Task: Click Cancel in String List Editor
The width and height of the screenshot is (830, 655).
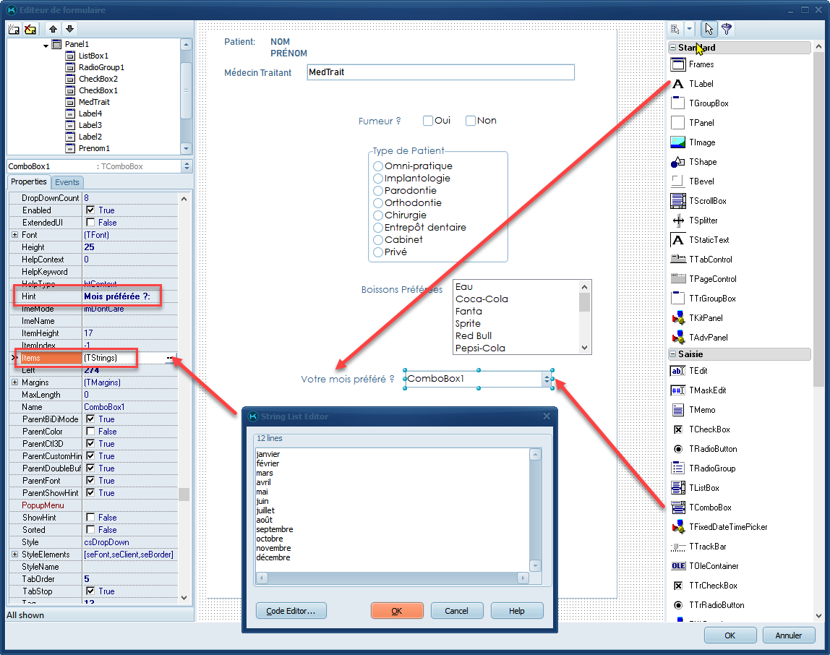Action: point(456,611)
